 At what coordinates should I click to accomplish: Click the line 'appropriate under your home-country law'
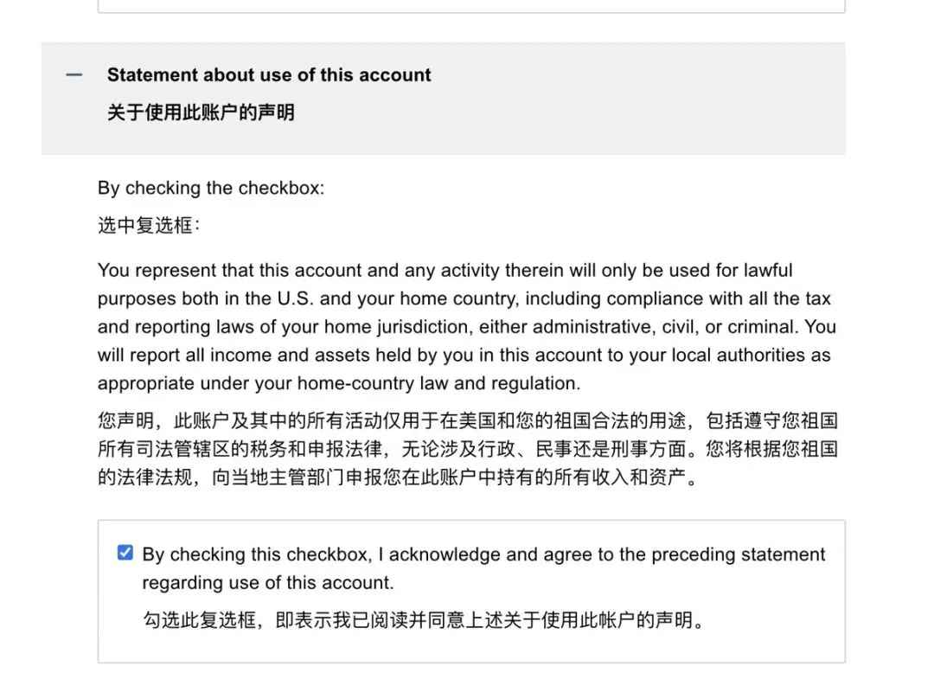pyautogui.click(x=339, y=383)
